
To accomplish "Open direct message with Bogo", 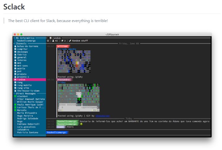I will click(20, 121).
